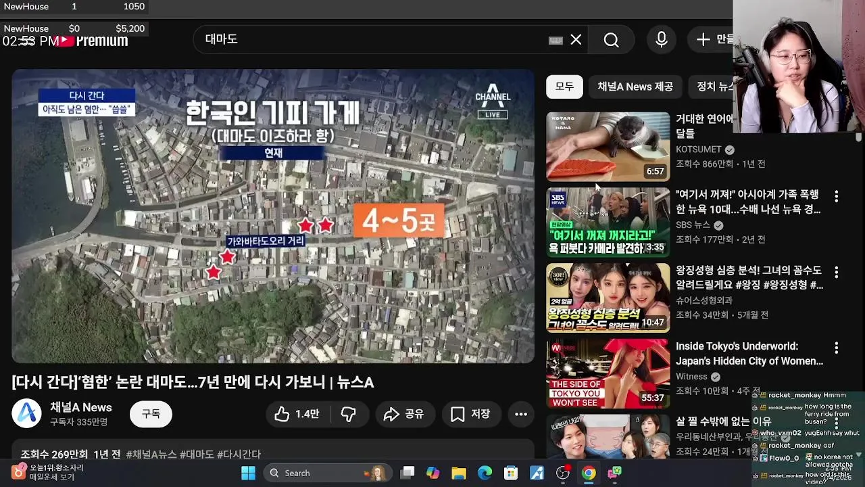The width and height of the screenshot is (865, 487).
Task: Open Microsoft Store from taskbar
Action: coord(511,473)
